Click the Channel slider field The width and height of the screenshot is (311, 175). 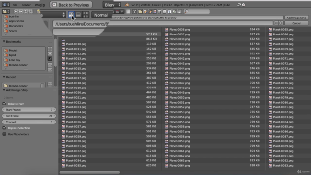(x=29, y=122)
